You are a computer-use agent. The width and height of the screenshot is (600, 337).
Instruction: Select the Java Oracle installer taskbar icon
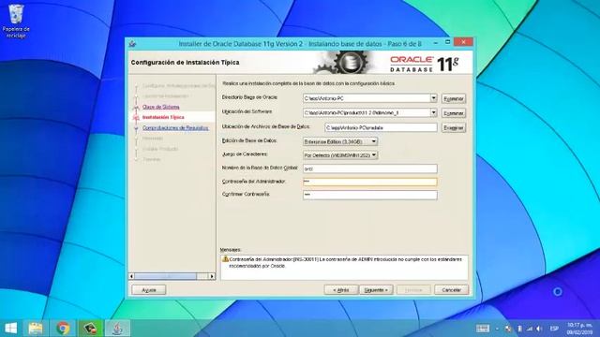point(117,329)
